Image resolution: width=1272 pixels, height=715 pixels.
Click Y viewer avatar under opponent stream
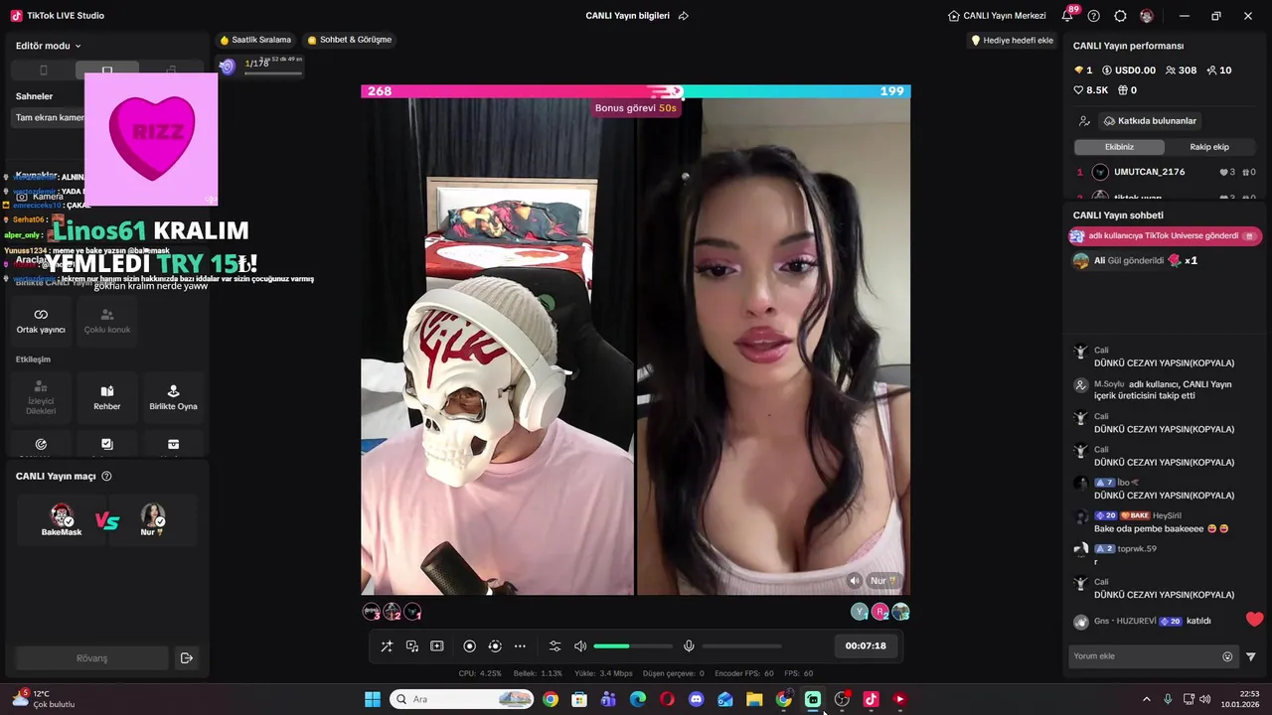pyautogui.click(x=860, y=612)
